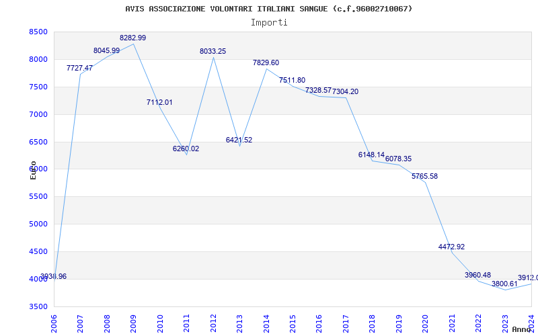Select the 3960.48 data label

tap(478, 276)
